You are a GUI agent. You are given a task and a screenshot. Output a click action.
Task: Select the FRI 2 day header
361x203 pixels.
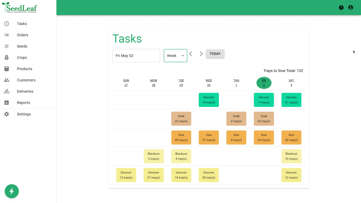(x=264, y=82)
